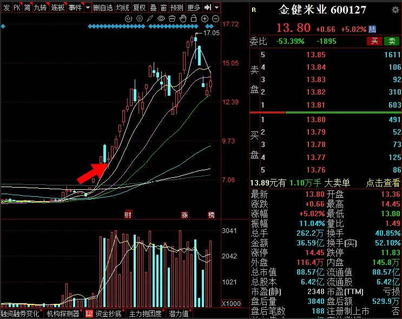
Task: Zoom out chart with minus icon
Action: coord(216,19)
